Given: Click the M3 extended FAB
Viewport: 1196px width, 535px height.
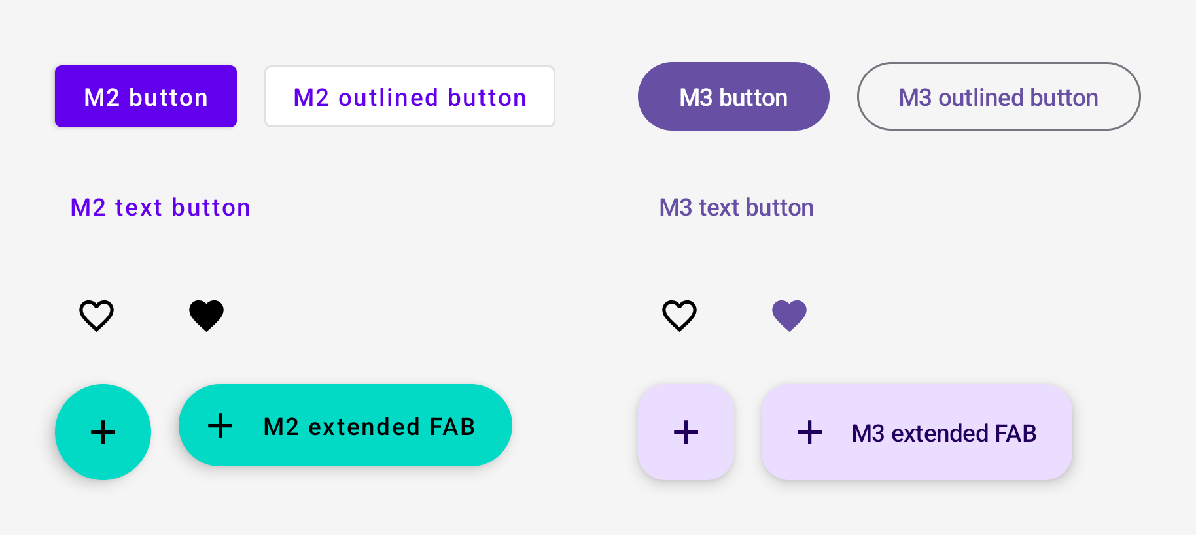Looking at the screenshot, I should point(916,432).
